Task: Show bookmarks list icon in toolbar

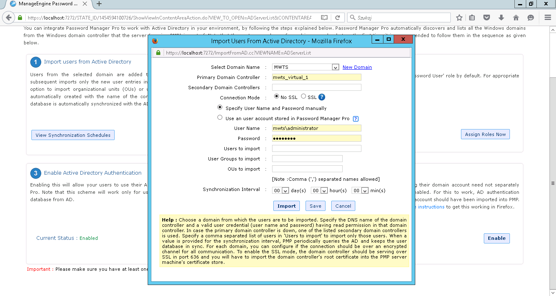Action: (x=472, y=18)
